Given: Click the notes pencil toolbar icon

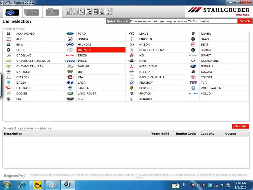Looking at the screenshot, I should (82, 12).
